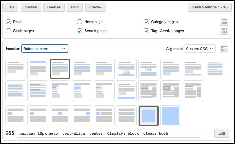This screenshot has height=144, width=235.
Task: Select the Inside HTML element insertion icon
Action: [171, 91]
